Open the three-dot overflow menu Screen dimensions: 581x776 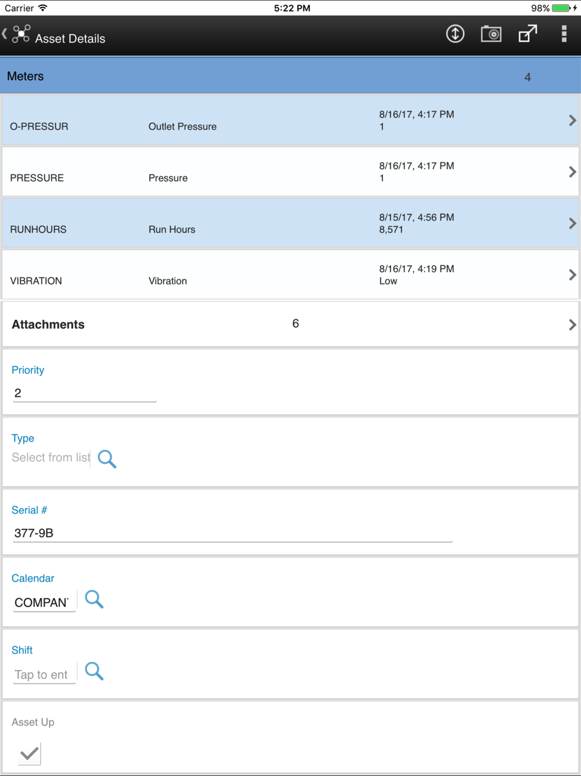(564, 34)
